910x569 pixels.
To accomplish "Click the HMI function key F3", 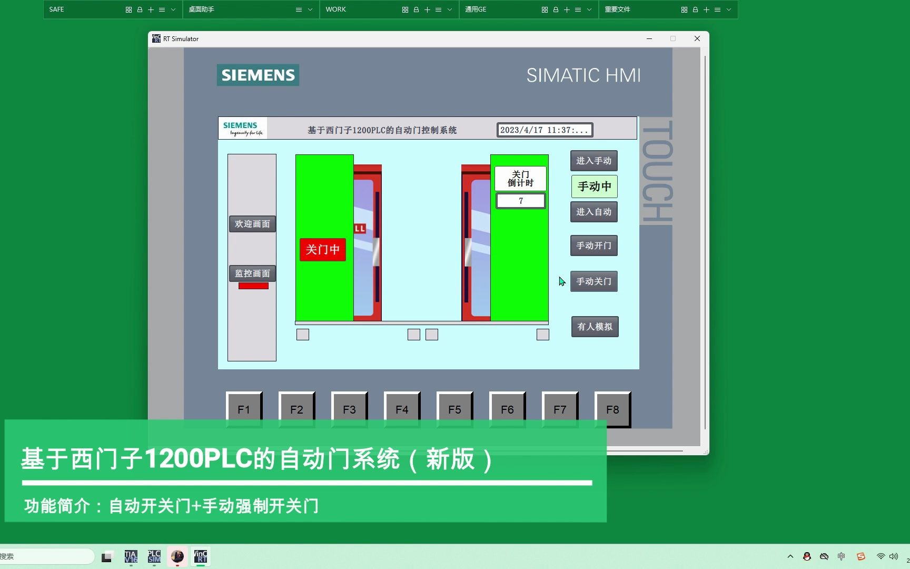I will pyautogui.click(x=349, y=409).
